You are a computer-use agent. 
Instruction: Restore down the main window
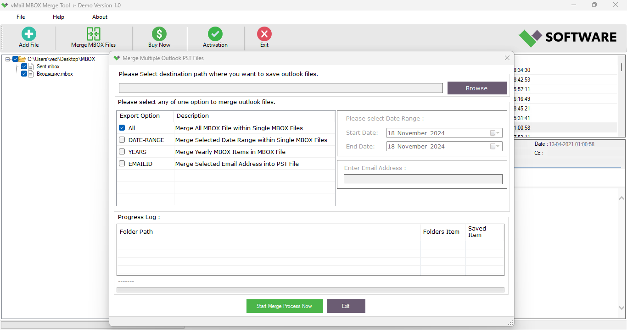point(594,5)
